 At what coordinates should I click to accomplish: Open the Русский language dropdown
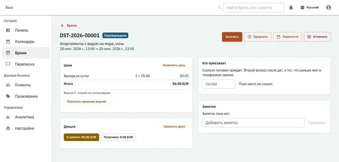tap(310, 8)
